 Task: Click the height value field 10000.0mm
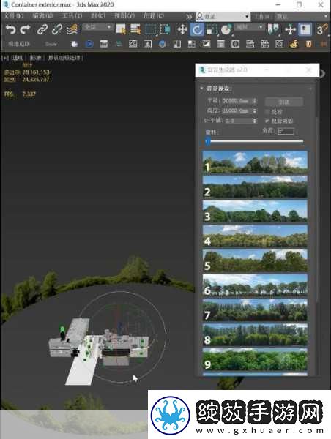[237, 111]
